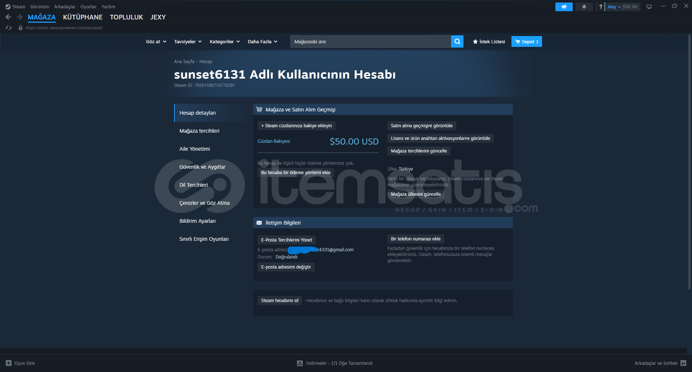Click the Mağazada ara search field
The image size is (692, 372).
coord(371,41)
